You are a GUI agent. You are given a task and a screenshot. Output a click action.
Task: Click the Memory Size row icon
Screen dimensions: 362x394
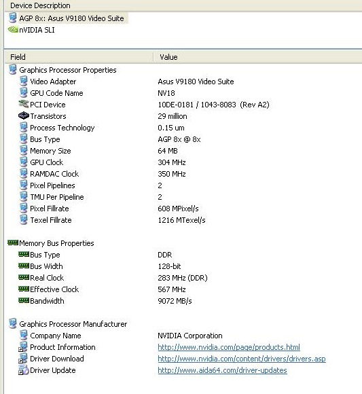[x=24, y=151]
